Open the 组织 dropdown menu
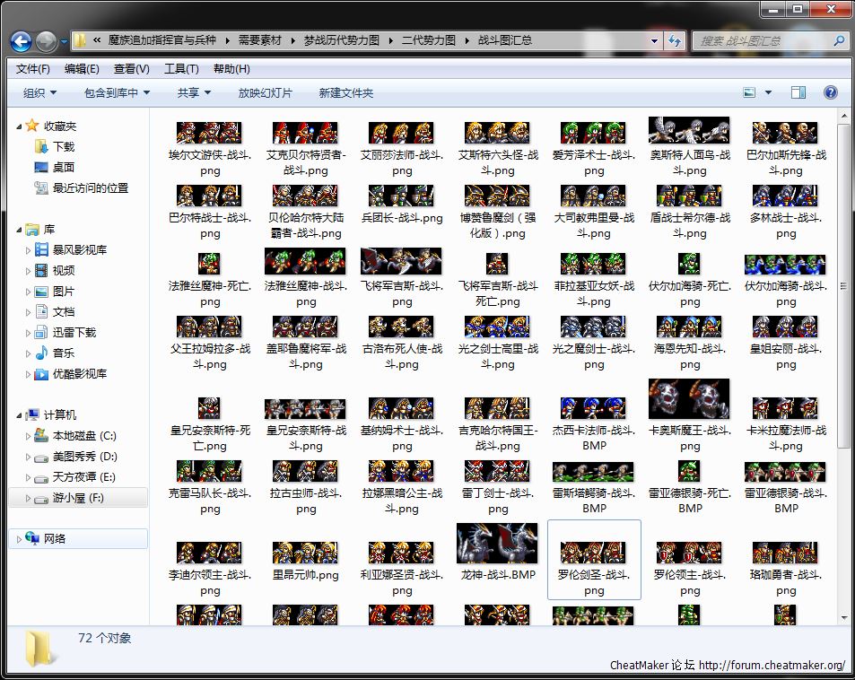Image resolution: width=855 pixels, height=680 pixels. (39, 92)
